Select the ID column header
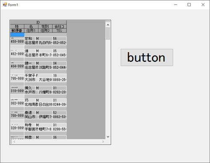This screenshot has height=163, width=210. (38, 22)
